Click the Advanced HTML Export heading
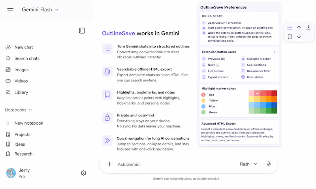This screenshot has width=316, height=189. [218, 124]
